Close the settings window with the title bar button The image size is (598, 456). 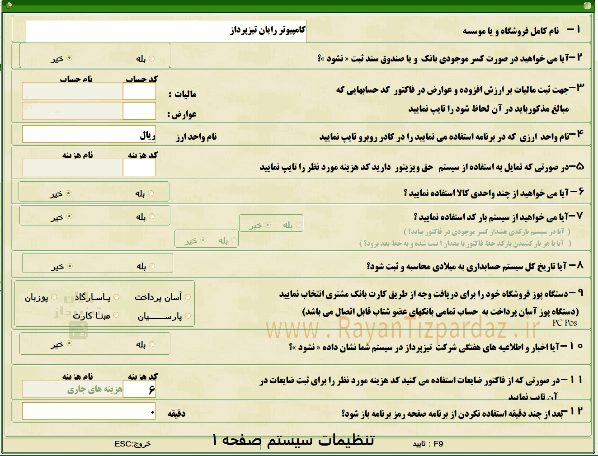pyautogui.click(x=587, y=5)
